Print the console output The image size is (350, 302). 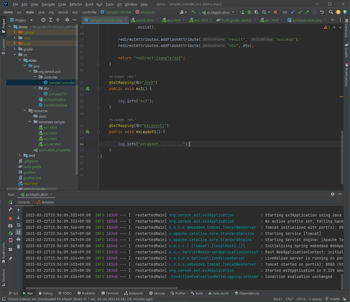click(18, 239)
